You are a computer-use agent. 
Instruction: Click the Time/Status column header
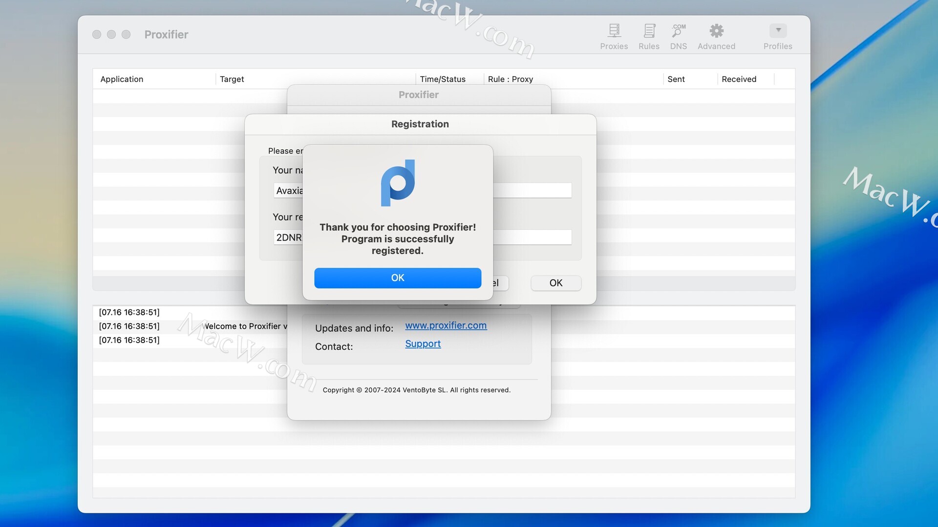coord(442,79)
